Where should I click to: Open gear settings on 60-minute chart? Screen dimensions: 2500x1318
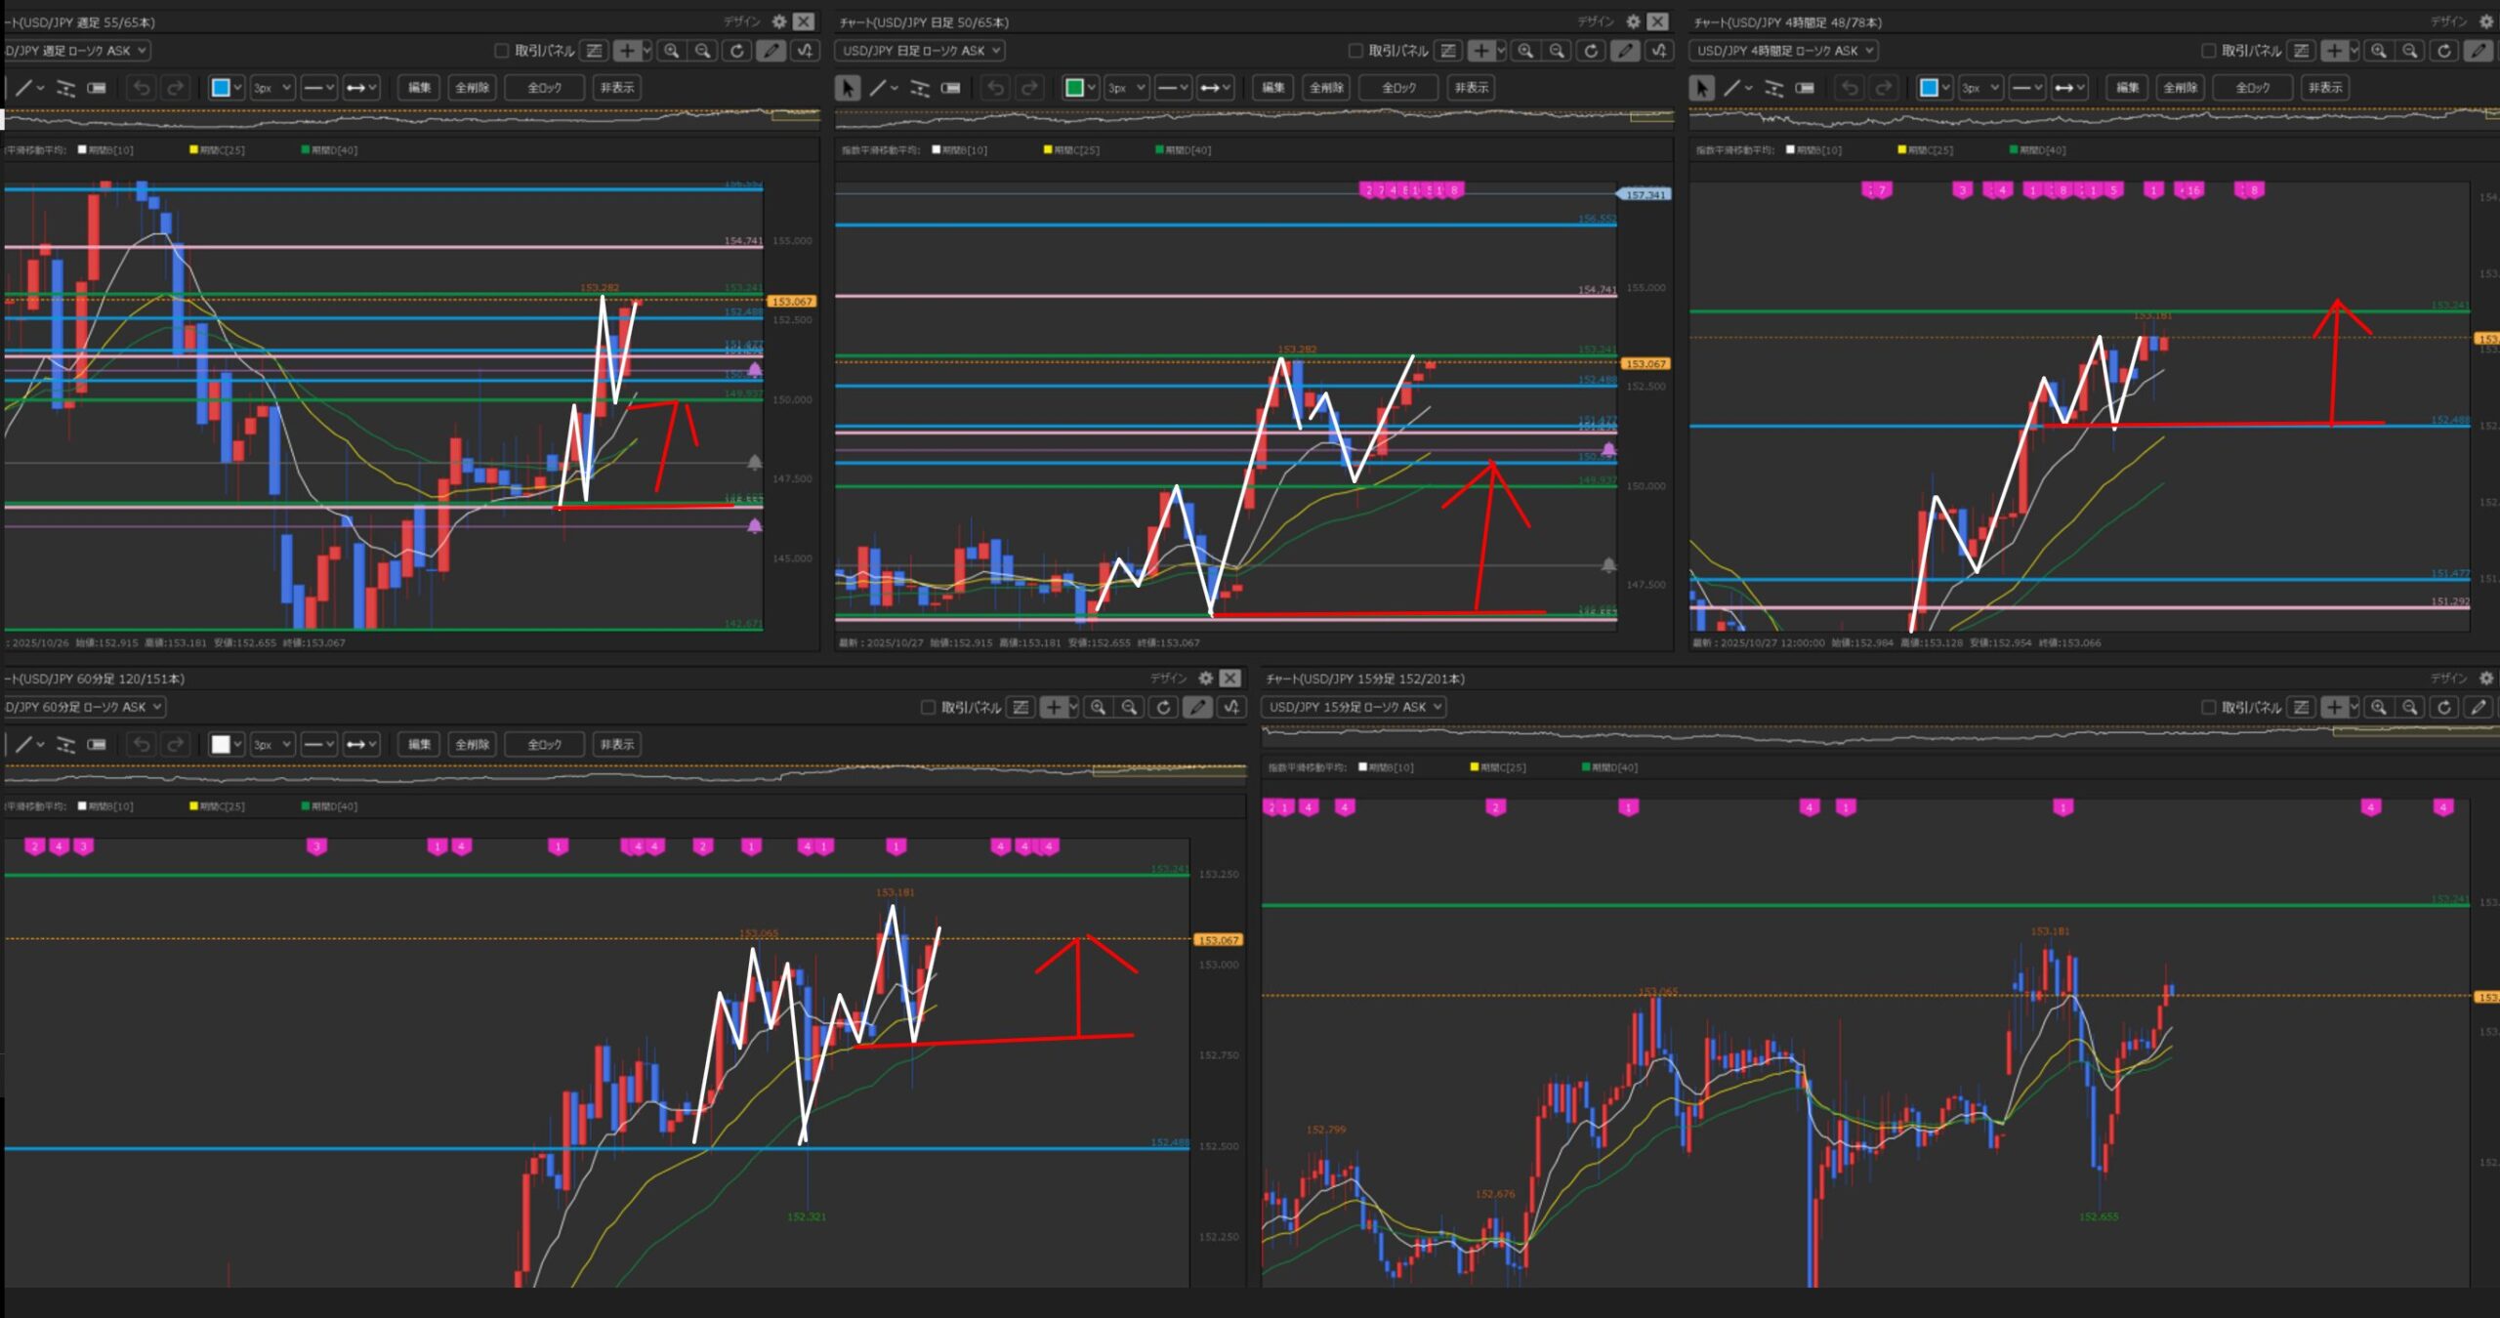[1206, 678]
